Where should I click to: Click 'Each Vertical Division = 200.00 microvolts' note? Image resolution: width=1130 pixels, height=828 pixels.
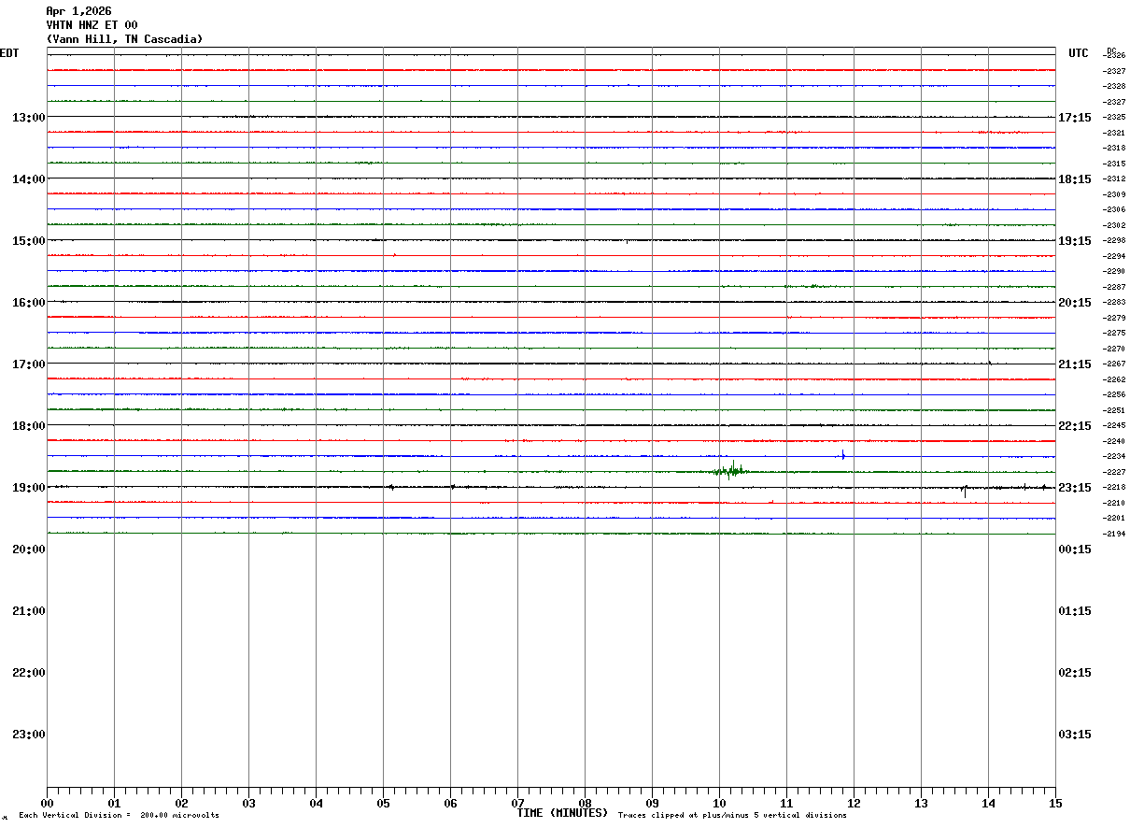(120, 816)
